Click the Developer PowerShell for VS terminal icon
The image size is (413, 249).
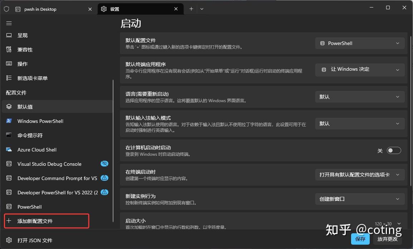pyautogui.click(x=9, y=192)
